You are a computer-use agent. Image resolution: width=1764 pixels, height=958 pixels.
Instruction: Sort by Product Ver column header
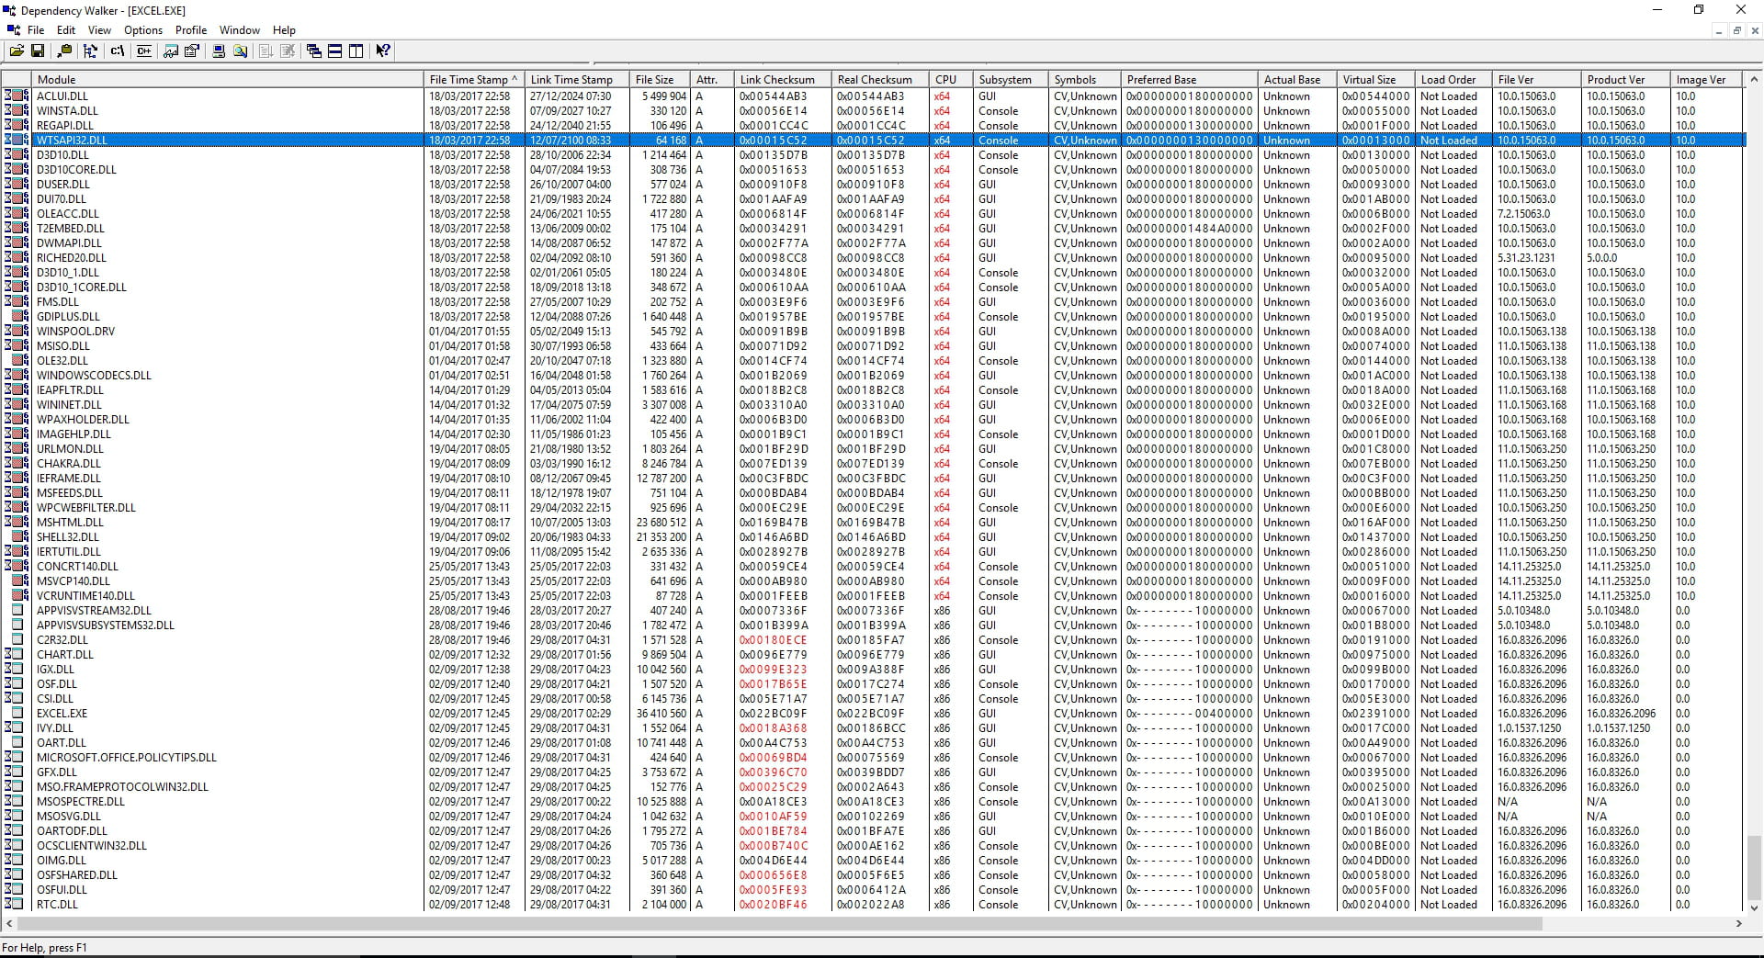pos(1625,80)
